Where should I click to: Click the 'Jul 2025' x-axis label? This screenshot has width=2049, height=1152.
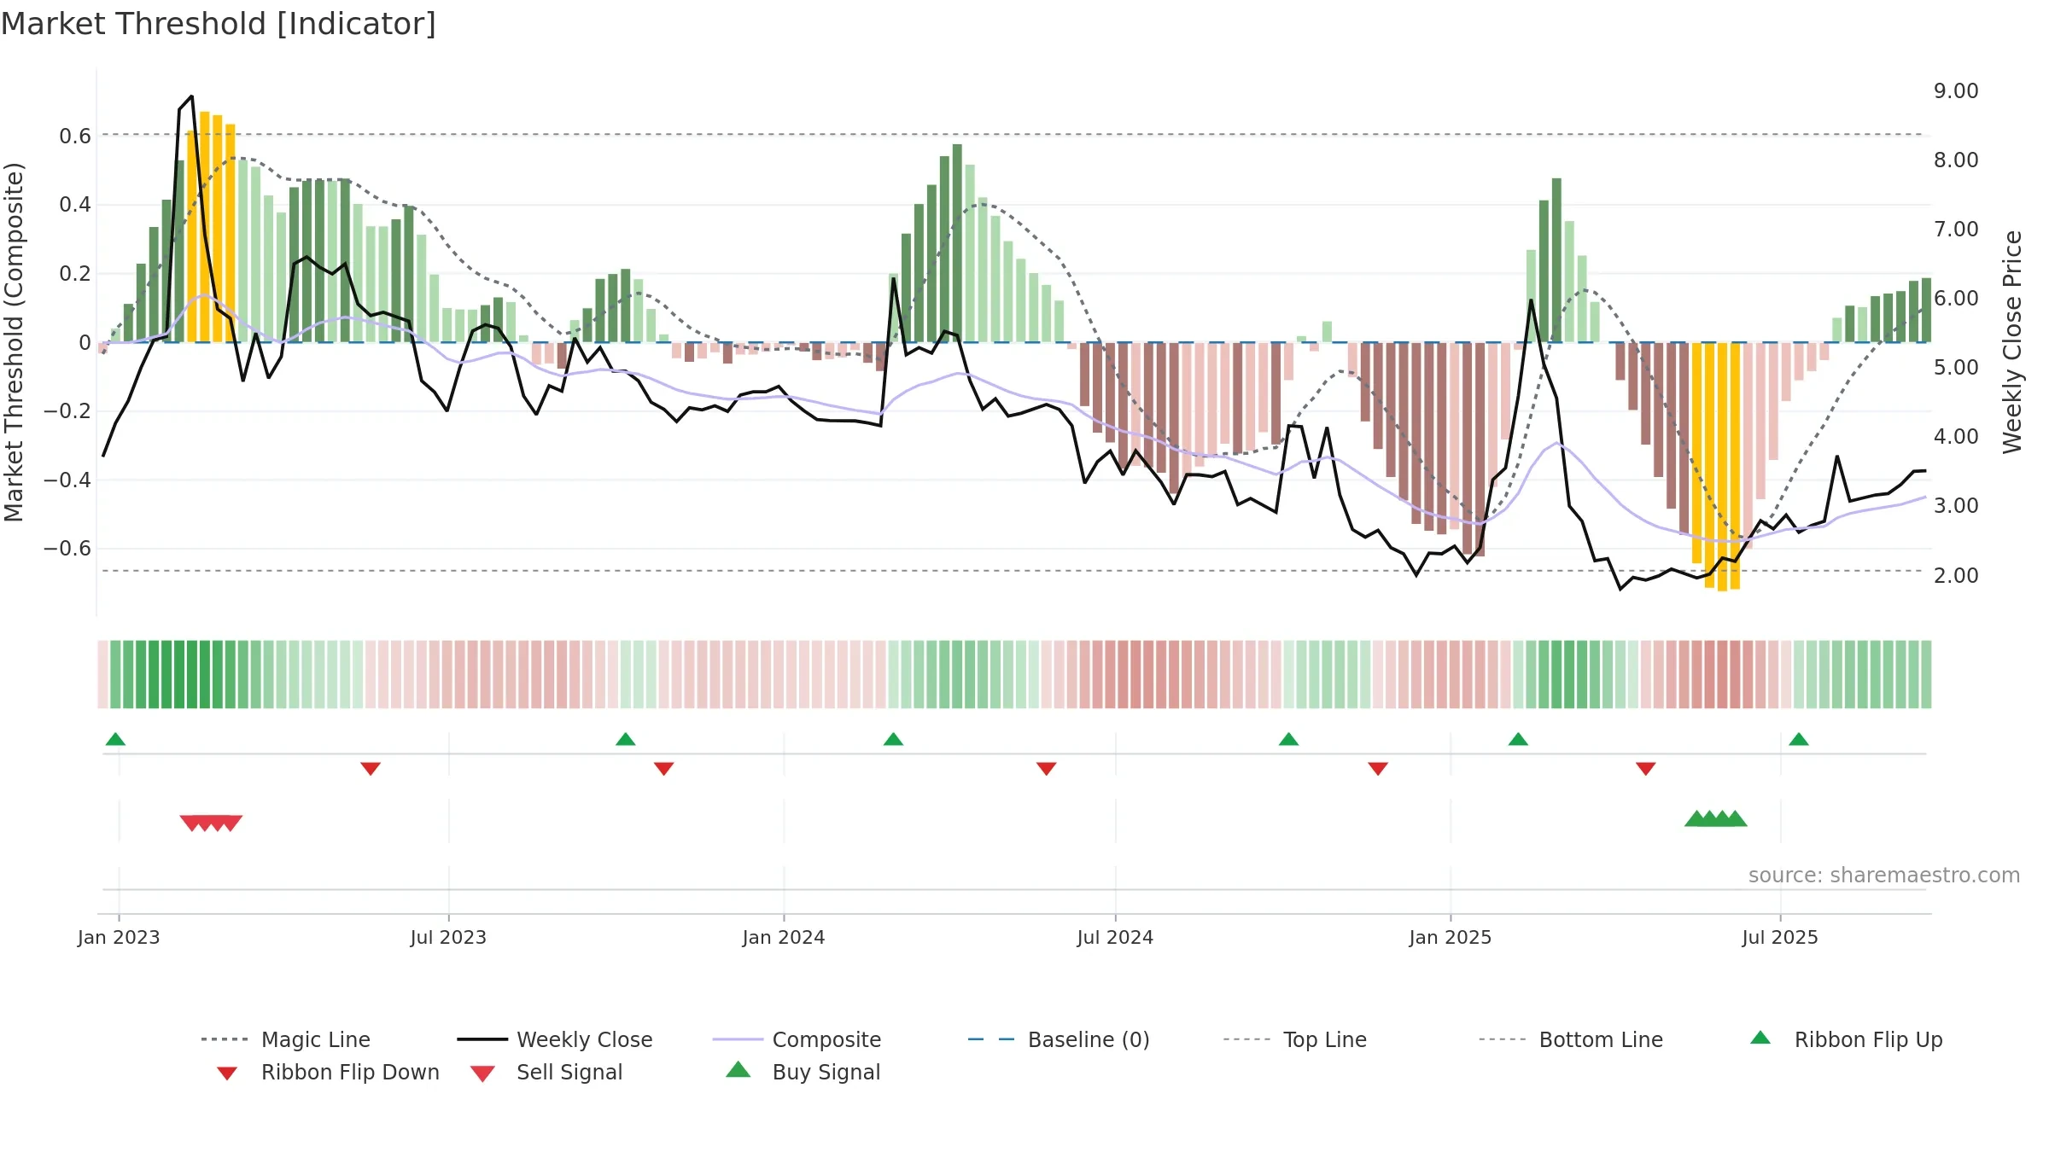(1780, 937)
